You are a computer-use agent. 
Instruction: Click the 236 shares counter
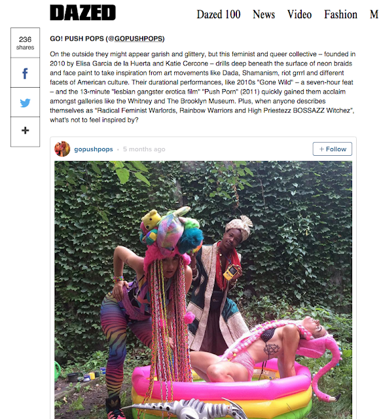coord(25,43)
